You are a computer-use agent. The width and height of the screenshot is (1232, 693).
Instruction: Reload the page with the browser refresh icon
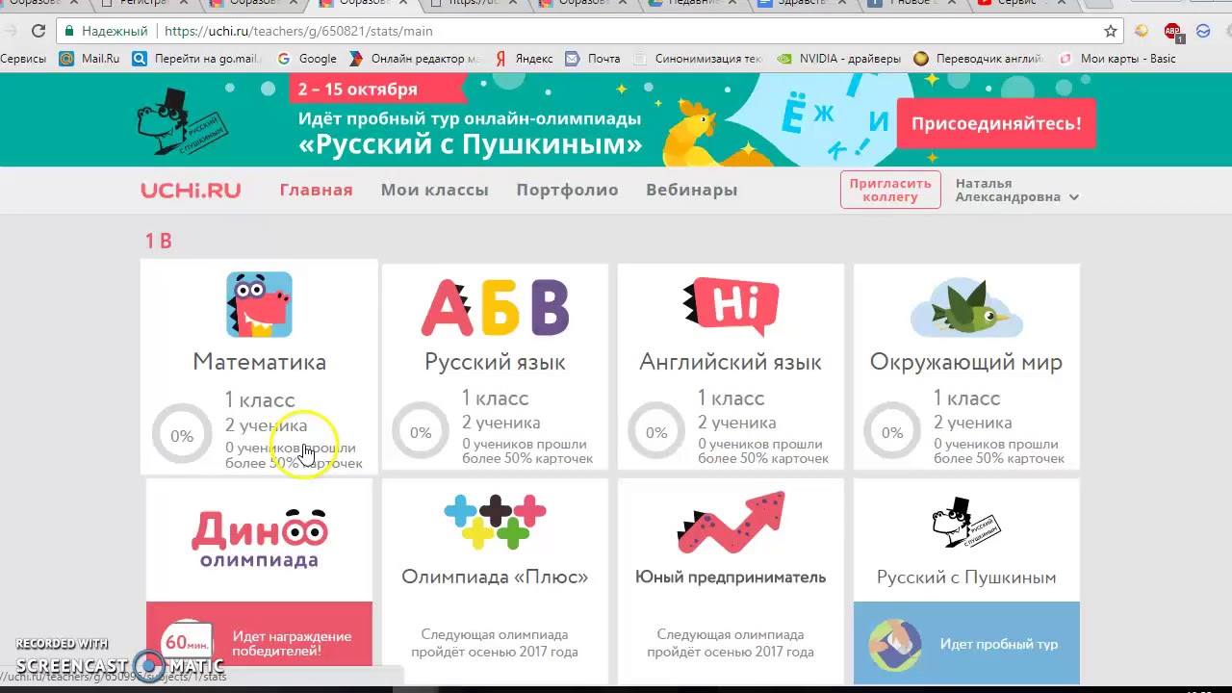coord(38,31)
